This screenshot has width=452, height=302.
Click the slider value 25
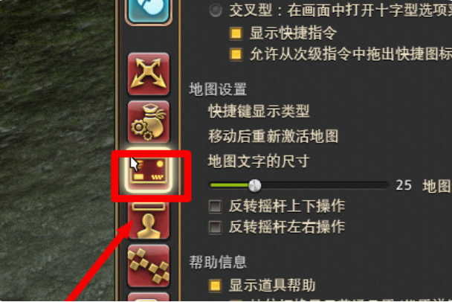[x=404, y=185]
